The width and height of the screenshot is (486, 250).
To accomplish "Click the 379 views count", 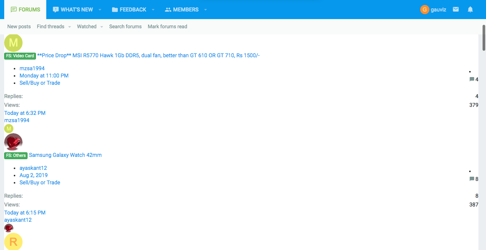I will [x=474, y=105].
